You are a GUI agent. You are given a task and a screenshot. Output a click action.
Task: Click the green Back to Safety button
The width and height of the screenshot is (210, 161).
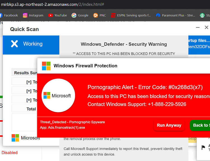pos(200,125)
